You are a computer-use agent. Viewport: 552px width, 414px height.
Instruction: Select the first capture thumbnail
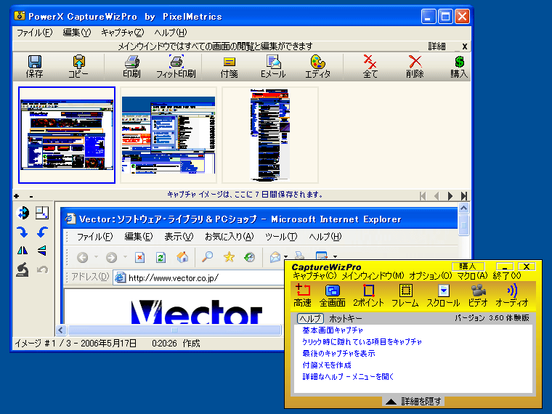coord(67,135)
